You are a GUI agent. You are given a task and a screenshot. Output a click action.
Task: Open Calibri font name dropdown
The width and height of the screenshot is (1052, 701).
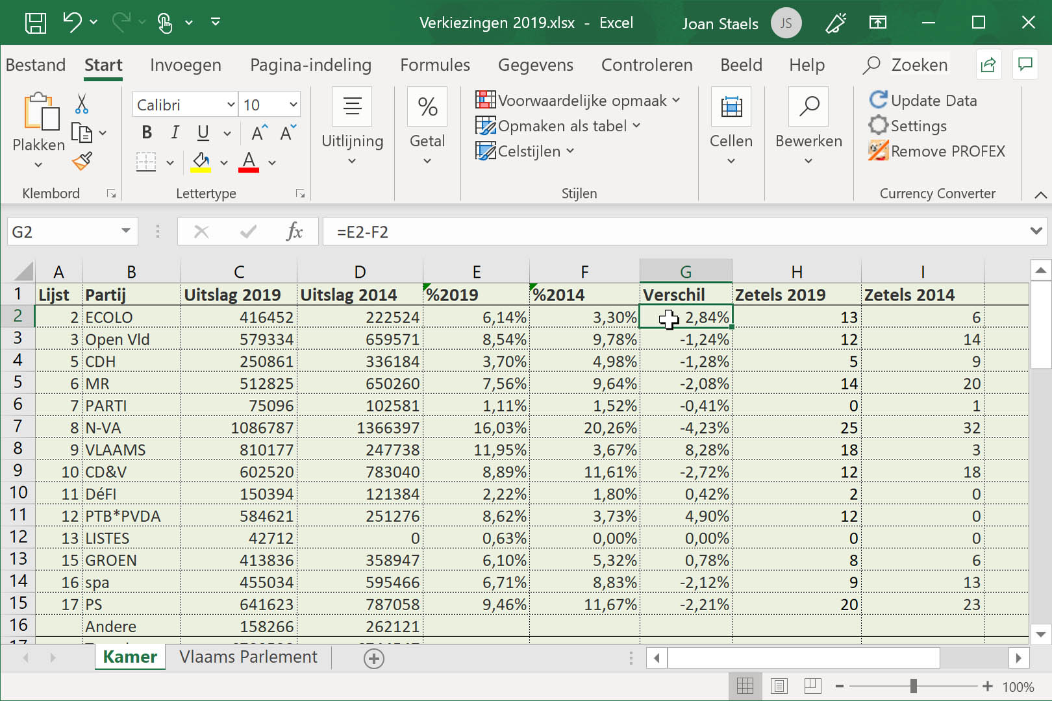coord(231,105)
